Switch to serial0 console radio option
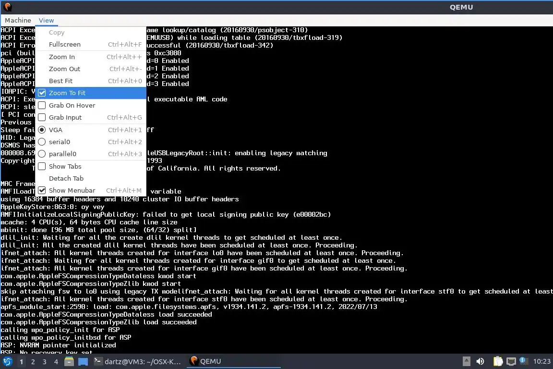This screenshot has width=553, height=369. tap(91, 142)
